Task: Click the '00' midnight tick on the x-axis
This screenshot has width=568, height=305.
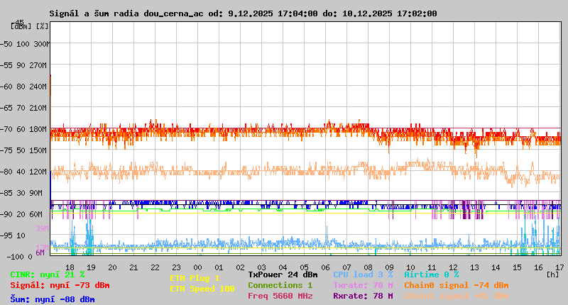Action: coord(198,267)
